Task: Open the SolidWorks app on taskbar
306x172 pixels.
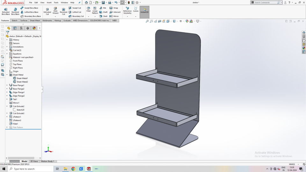Action: 89,169
